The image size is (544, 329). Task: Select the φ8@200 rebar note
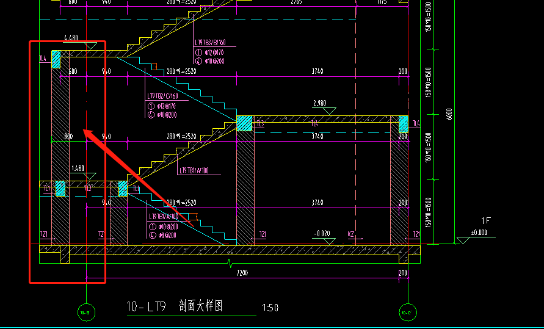167,236
